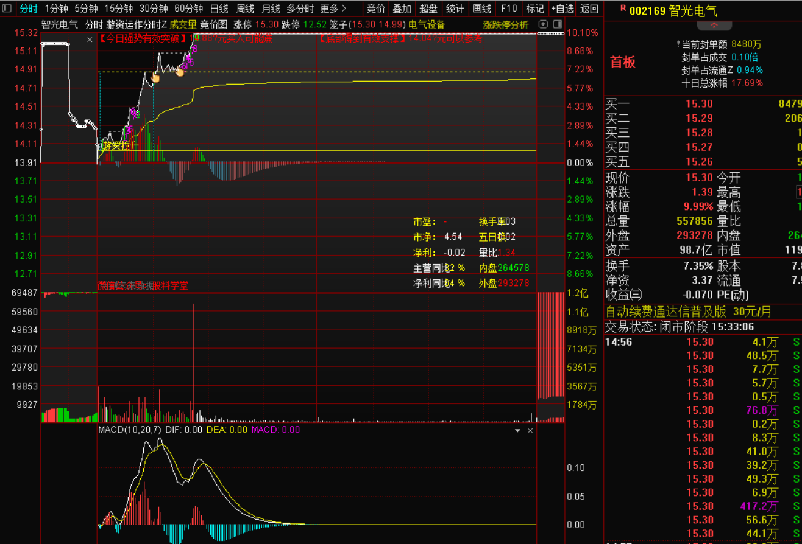Open the 统计 statistics function
The image size is (802, 544).
(455, 9)
